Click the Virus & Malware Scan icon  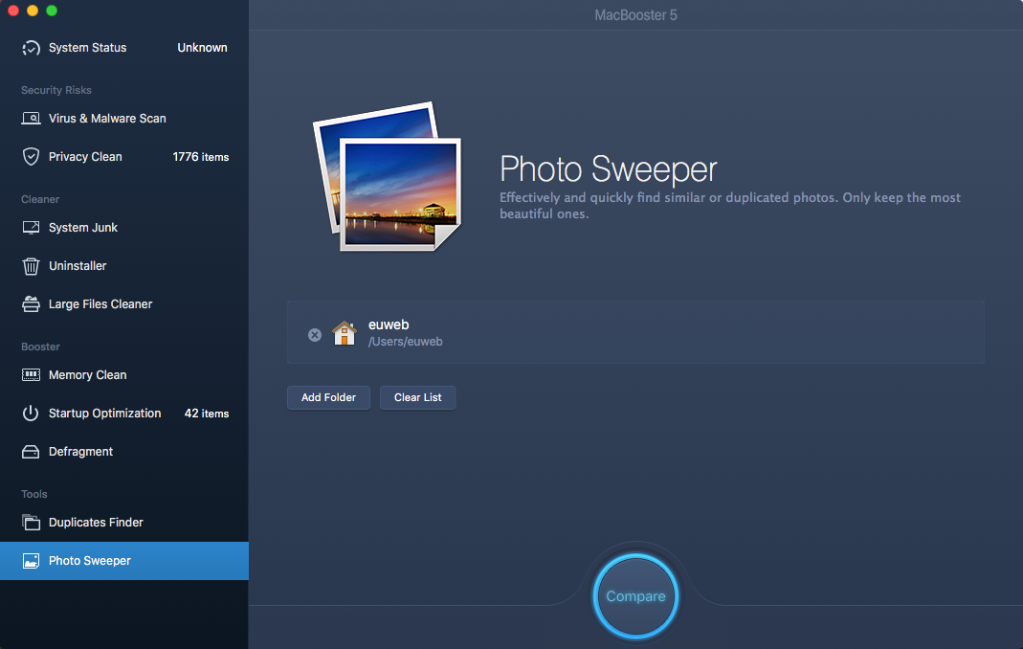(31, 118)
